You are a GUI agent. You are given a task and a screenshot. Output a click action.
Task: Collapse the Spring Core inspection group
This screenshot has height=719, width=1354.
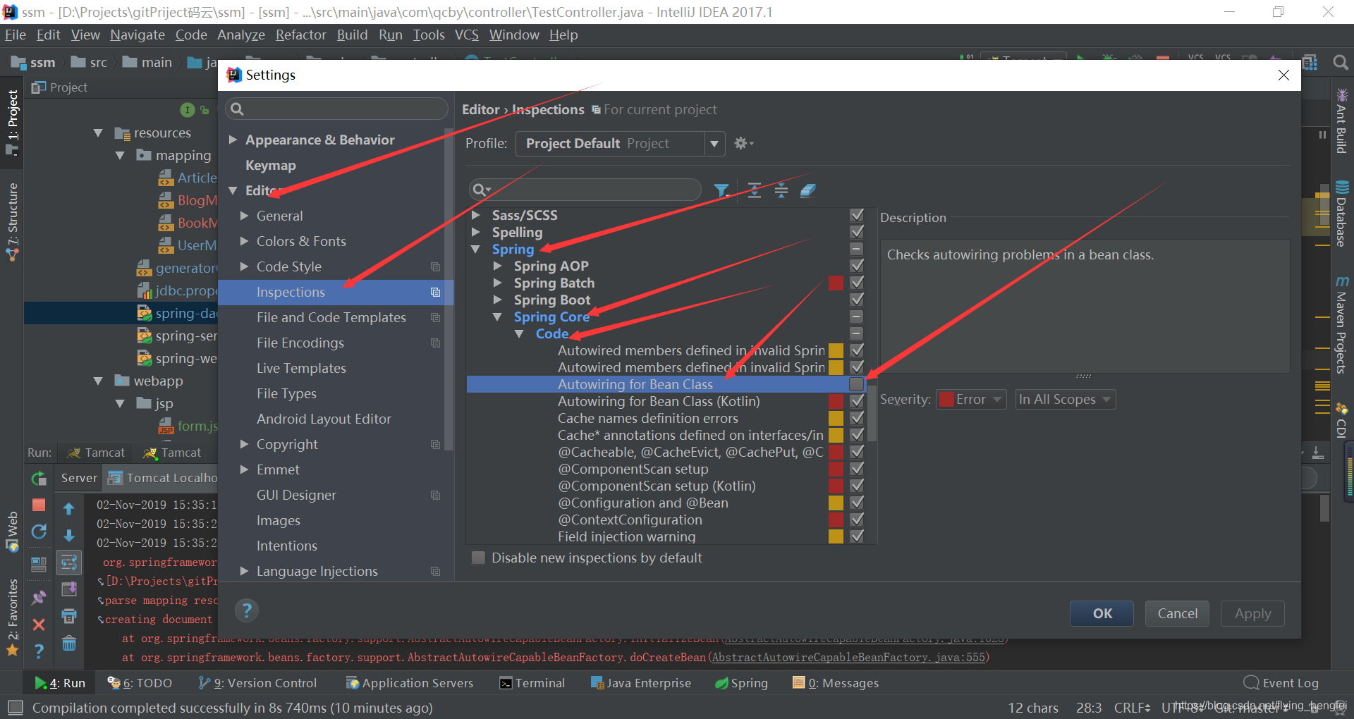coord(498,317)
